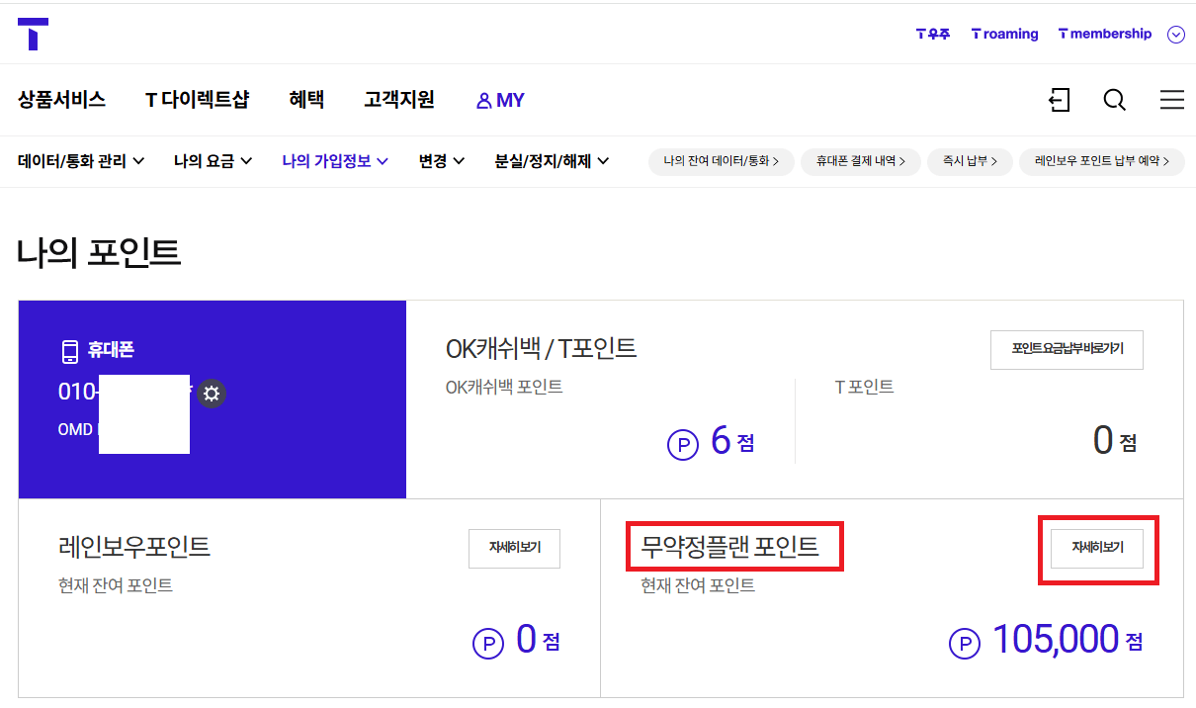Go to the MY menu

click(500, 100)
